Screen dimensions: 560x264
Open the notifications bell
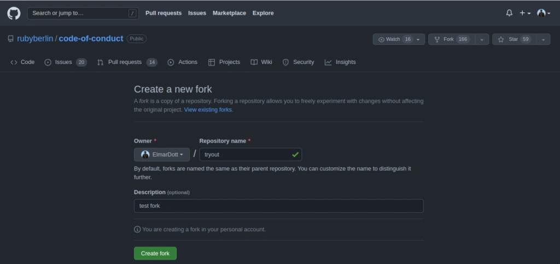tap(509, 13)
